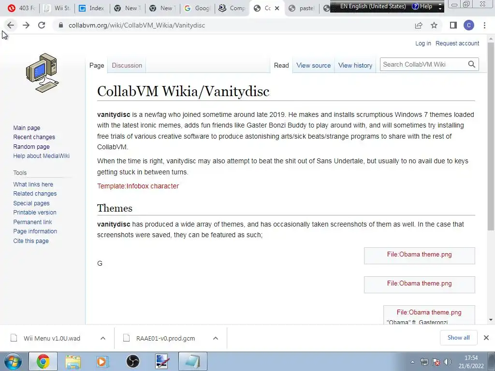This screenshot has height=371, width=495.
Task: Click the padlock site info icon
Action: point(61,25)
